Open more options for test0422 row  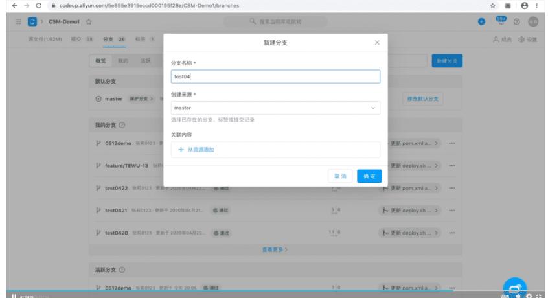tap(452, 188)
